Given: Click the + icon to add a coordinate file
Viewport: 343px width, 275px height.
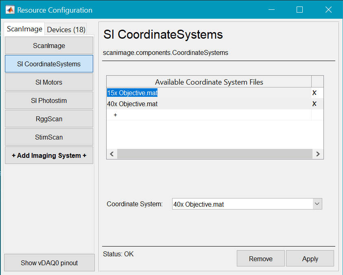Looking at the screenshot, I should click(115, 115).
